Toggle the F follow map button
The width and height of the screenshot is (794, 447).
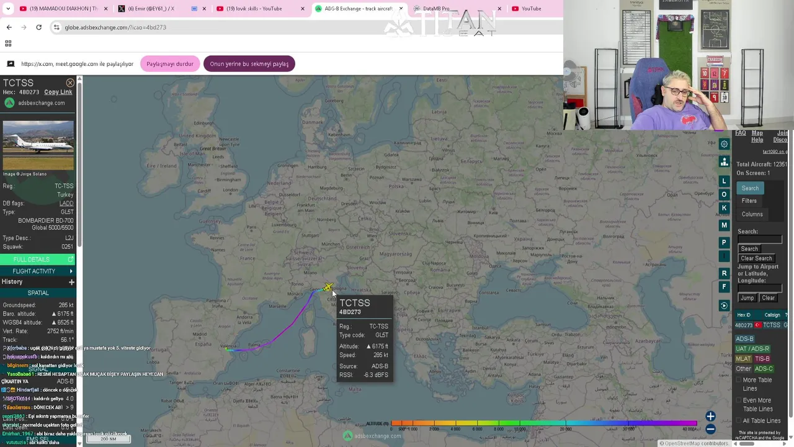(x=724, y=287)
